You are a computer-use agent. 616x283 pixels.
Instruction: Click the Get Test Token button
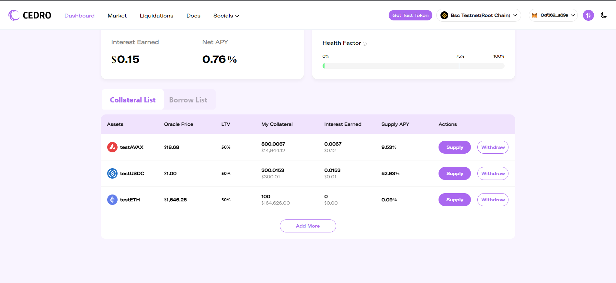[410, 15]
